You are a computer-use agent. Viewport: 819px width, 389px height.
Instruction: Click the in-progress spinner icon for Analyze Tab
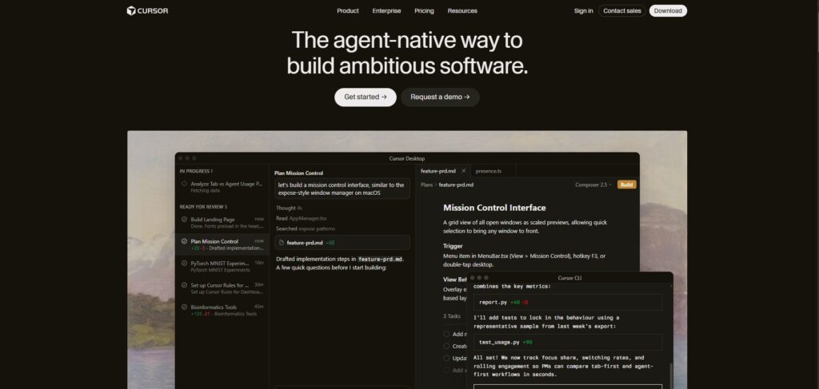(x=185, y=184)
